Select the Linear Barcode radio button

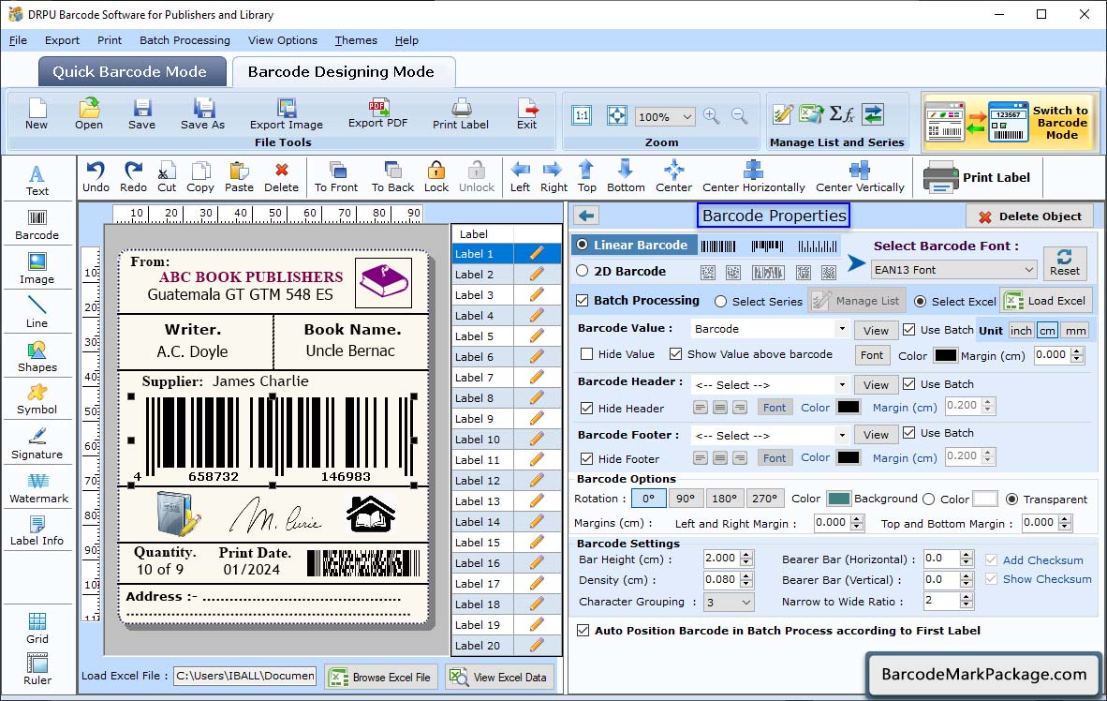(583, 245)
